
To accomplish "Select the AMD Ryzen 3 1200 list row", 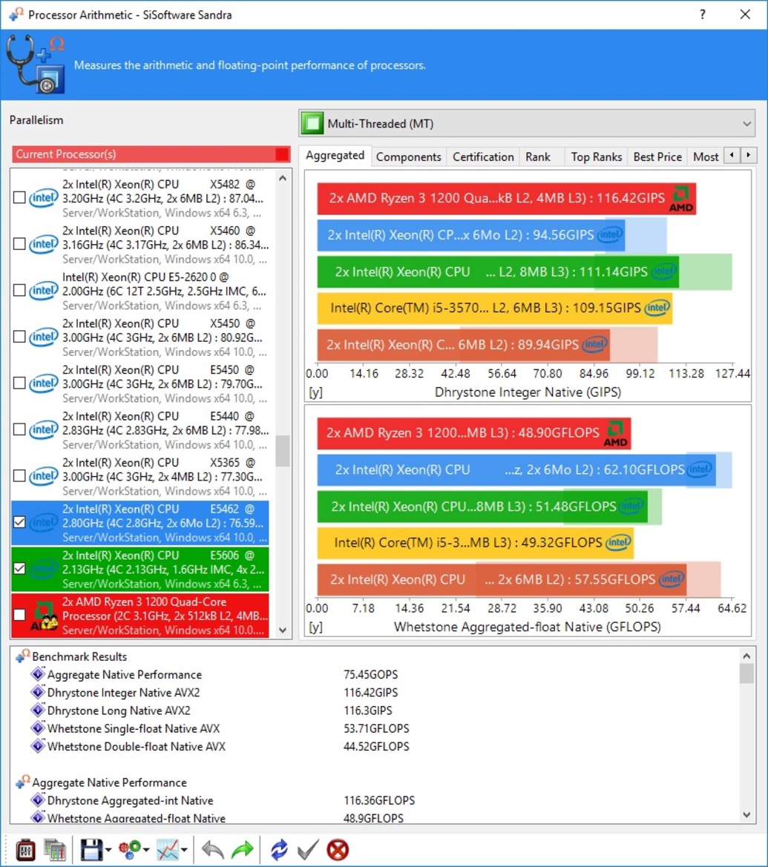I will tap(140, 616).
